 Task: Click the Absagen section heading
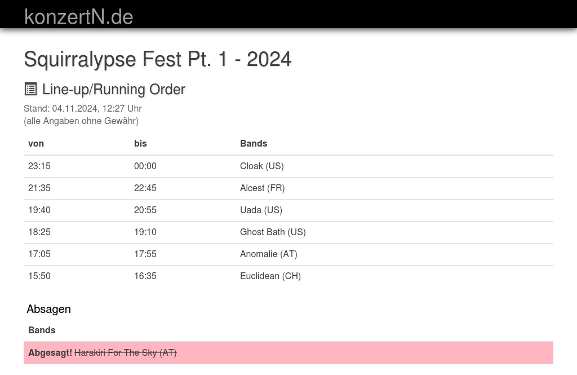(48, 309)
